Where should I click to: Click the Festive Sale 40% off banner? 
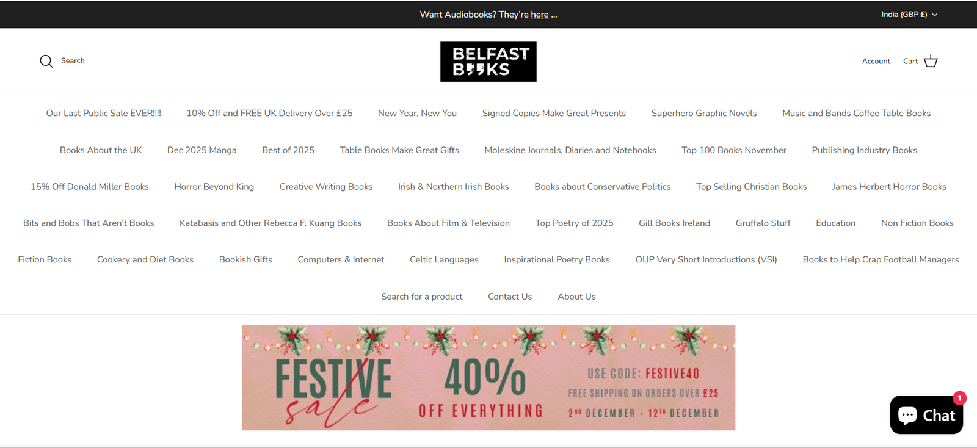point(488,377)
